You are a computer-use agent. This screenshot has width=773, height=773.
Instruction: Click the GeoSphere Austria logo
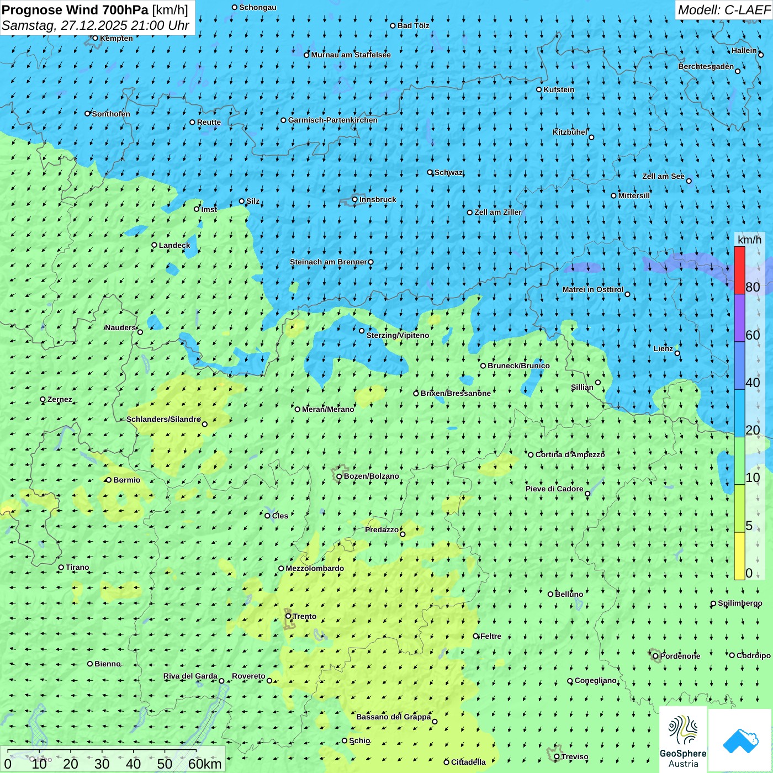(683, 739)
